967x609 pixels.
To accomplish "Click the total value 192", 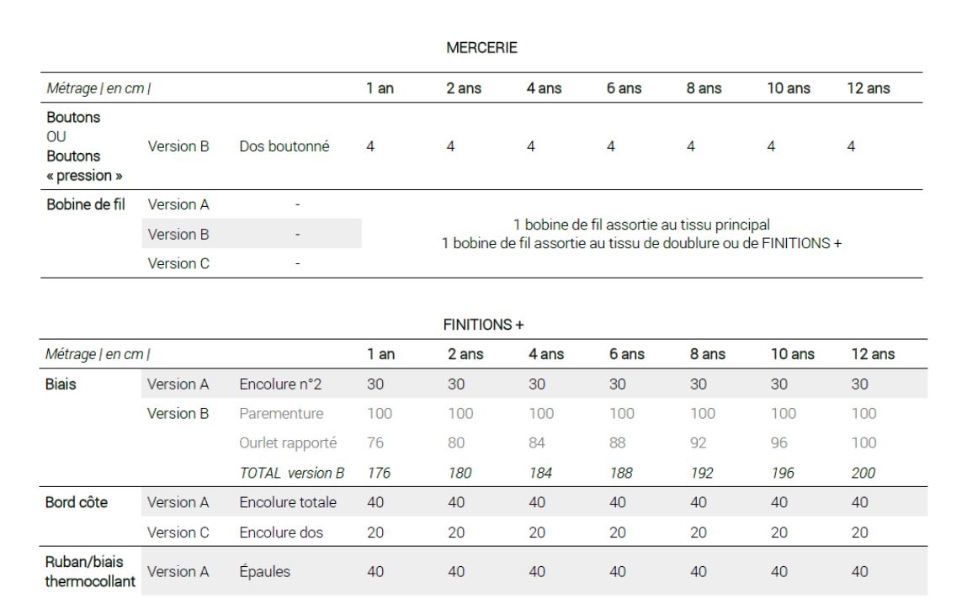I will pyautogui.click(x=698, y=472).
